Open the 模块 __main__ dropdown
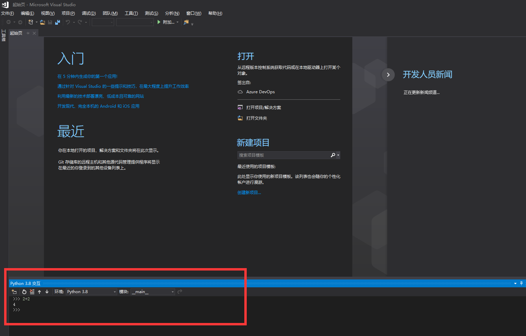The image size is (526, 336). coord(153,292)
